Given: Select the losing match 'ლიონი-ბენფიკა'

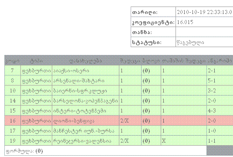Looking at the screenshot, I should point(74,121).
